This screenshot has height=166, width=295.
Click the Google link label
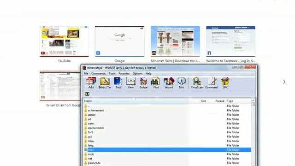click(x=119, y=61)
